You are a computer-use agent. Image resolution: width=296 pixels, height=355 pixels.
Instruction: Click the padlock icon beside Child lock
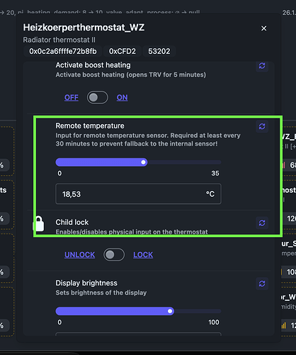point(38,224)
